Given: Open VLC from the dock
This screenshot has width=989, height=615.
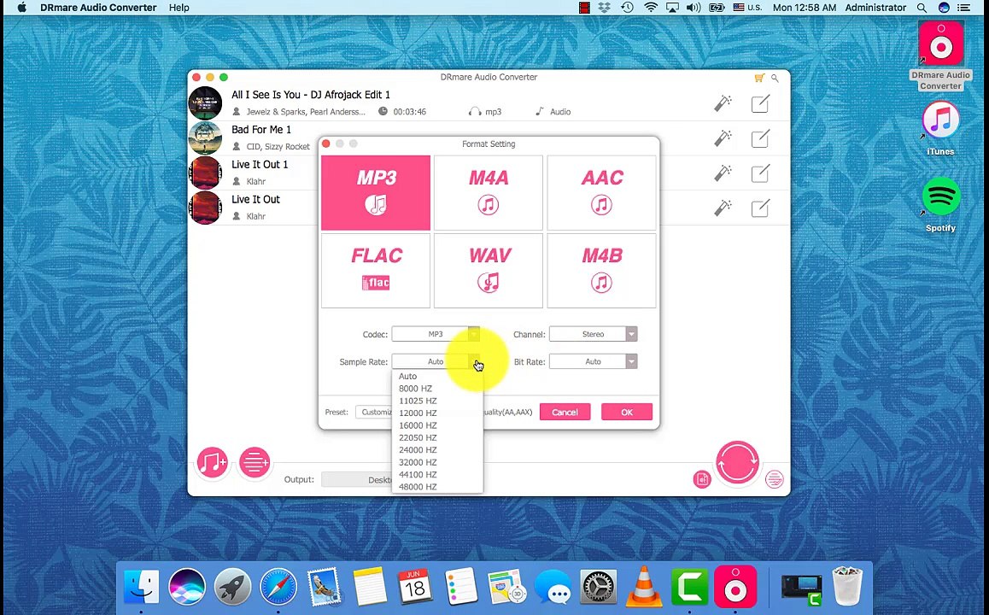Looking at the screenshot, I should click(x=643, y=587).
